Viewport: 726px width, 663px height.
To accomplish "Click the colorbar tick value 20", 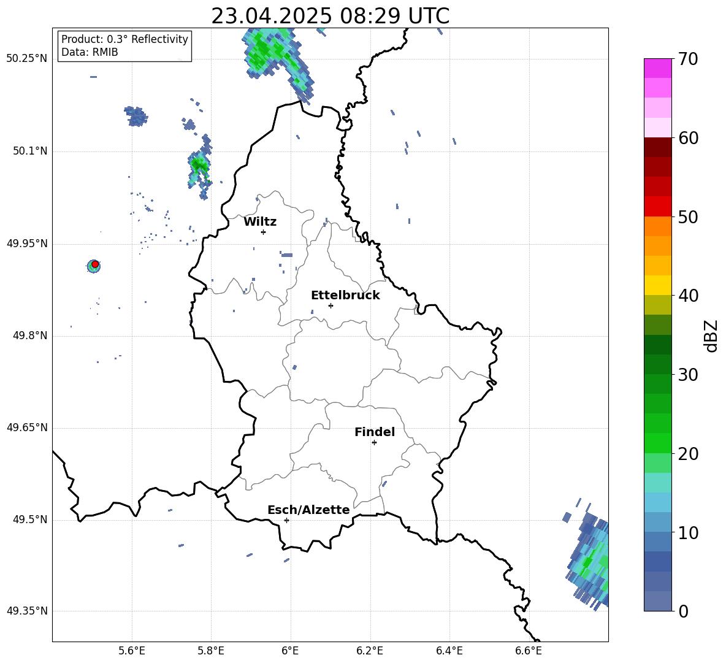I will tap(688, 454).
